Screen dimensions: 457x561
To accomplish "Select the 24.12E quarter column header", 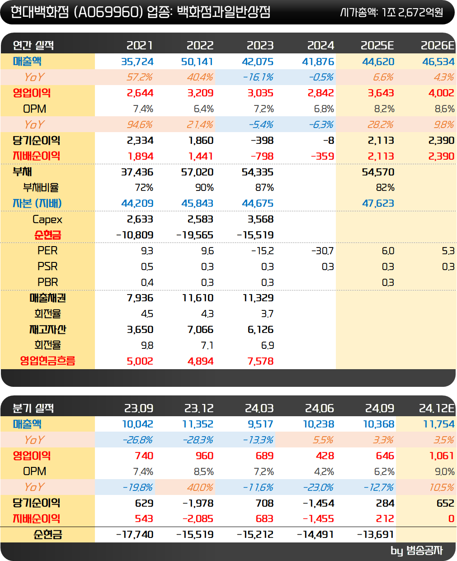I will pyautogui.click(x=436, y=408).
